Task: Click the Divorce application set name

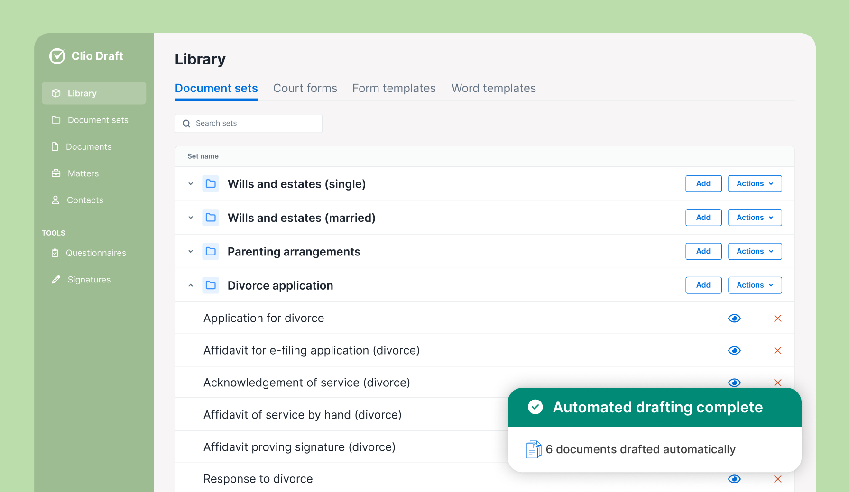Action: coord(280,285)
